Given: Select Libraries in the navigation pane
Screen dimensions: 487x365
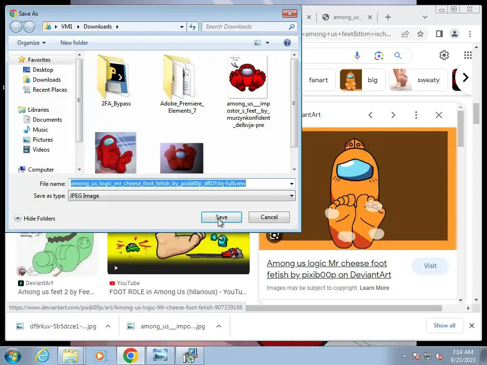Looking at the screenshot, I should point(38,110).
